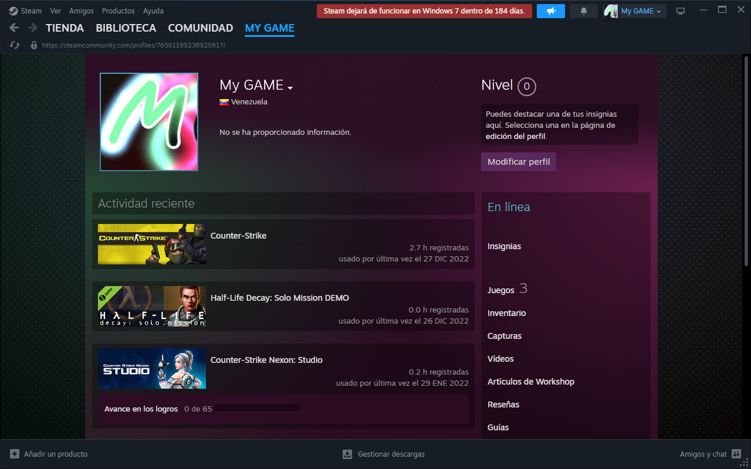Go to the TIENDA tab
Image resolution: width=751 pixels, height=469 pixels.
tap(65, 28)
